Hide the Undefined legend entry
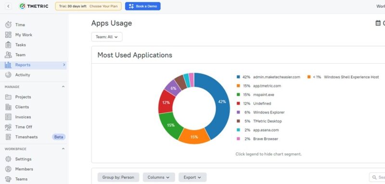 254,103
